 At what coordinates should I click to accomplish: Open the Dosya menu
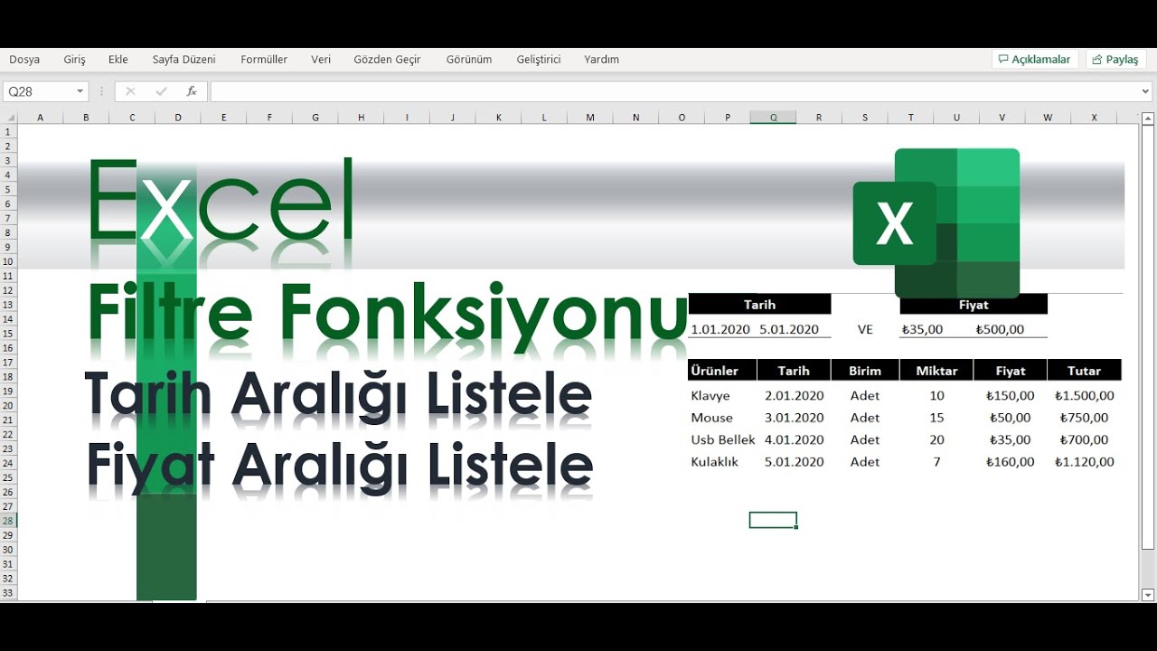(x=24, y=60)
